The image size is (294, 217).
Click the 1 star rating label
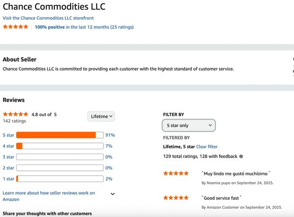click(x=8, y=179)
